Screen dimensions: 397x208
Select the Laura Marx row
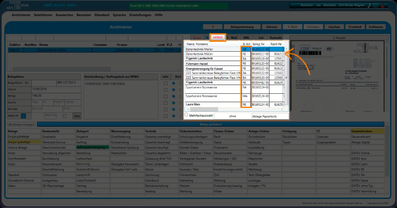pos(212,104)
